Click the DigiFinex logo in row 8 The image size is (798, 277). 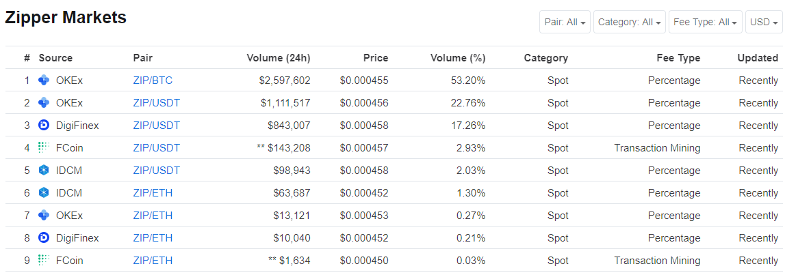click(44, 237)
